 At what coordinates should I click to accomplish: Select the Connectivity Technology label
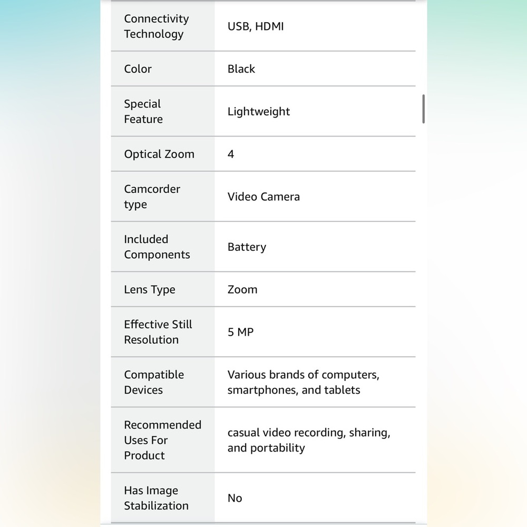tap(157, 26)
